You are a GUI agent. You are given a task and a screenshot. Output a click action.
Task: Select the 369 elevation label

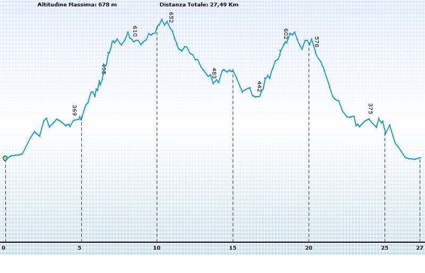coord(74,110)
